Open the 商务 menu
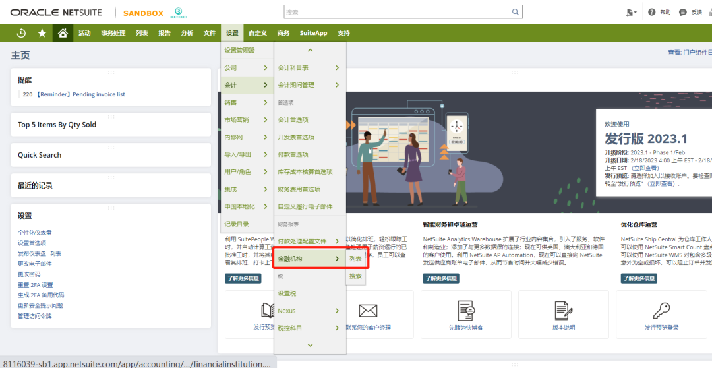Screen dimensions: 712x368 pos(283,33)
